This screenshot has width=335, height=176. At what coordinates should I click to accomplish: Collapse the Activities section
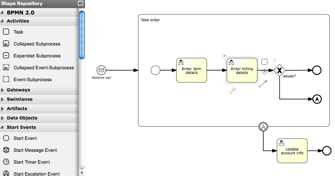(x=18, y=21)
